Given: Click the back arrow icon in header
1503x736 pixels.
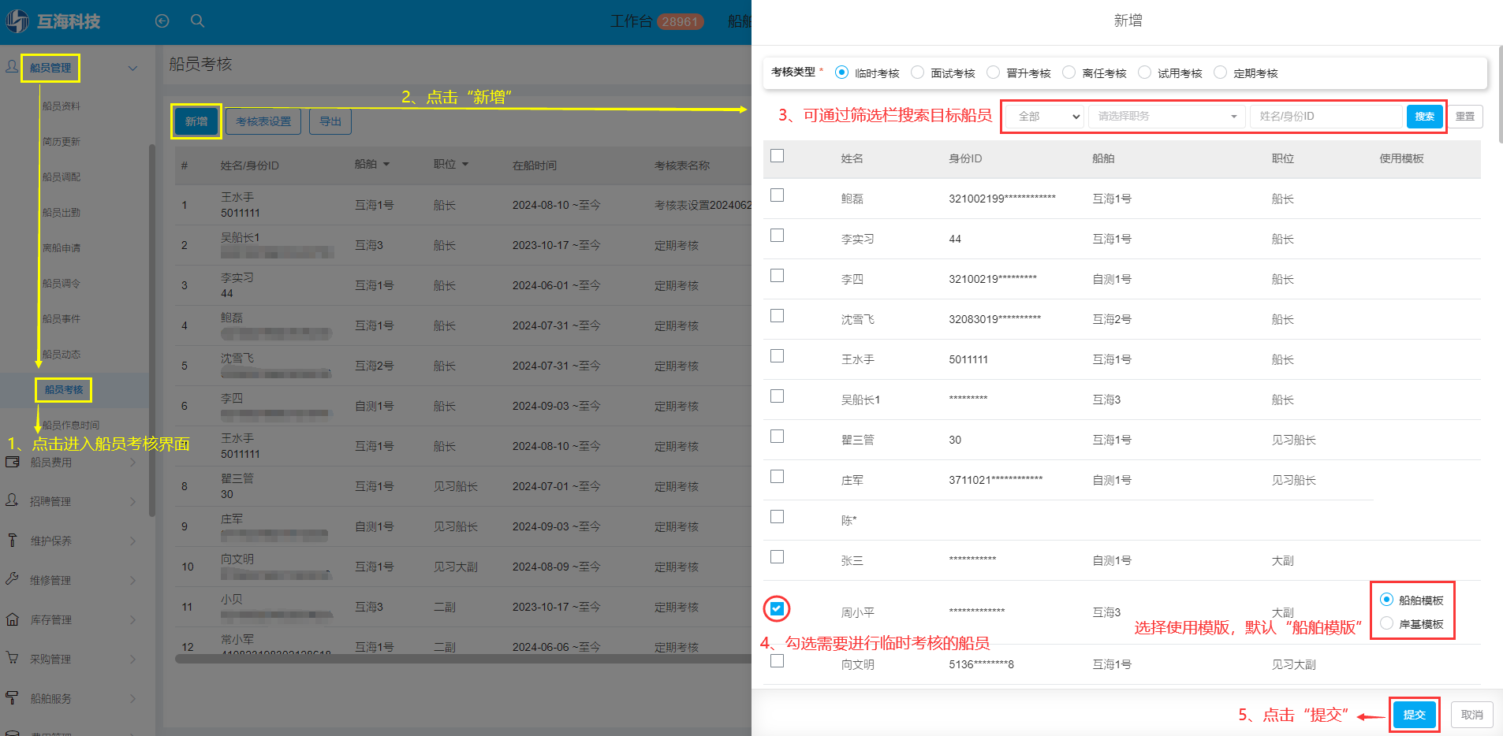Looking at the screenshot, I should tap(162, 21).
